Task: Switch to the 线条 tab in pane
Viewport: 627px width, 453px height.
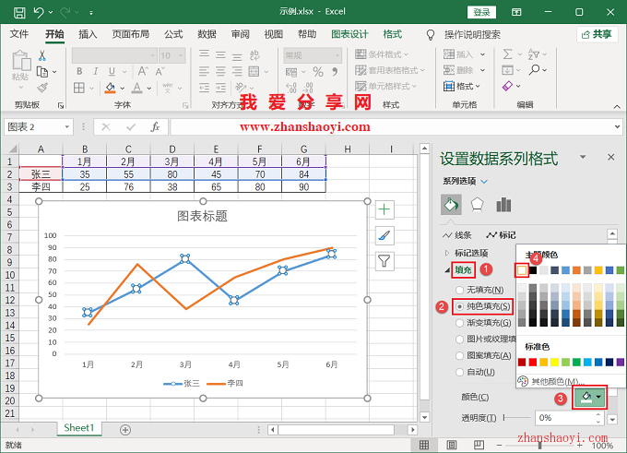Action: coord(457,235)
